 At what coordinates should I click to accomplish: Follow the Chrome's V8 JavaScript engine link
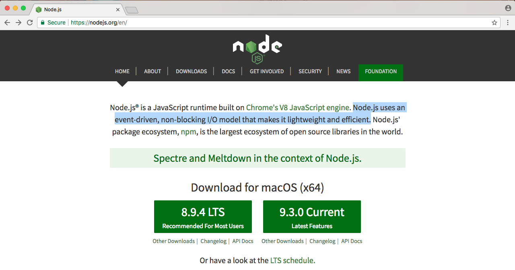point(297,107)
